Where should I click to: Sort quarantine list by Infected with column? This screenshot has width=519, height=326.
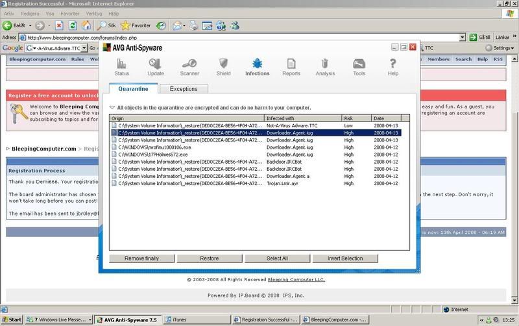(303, 118)
